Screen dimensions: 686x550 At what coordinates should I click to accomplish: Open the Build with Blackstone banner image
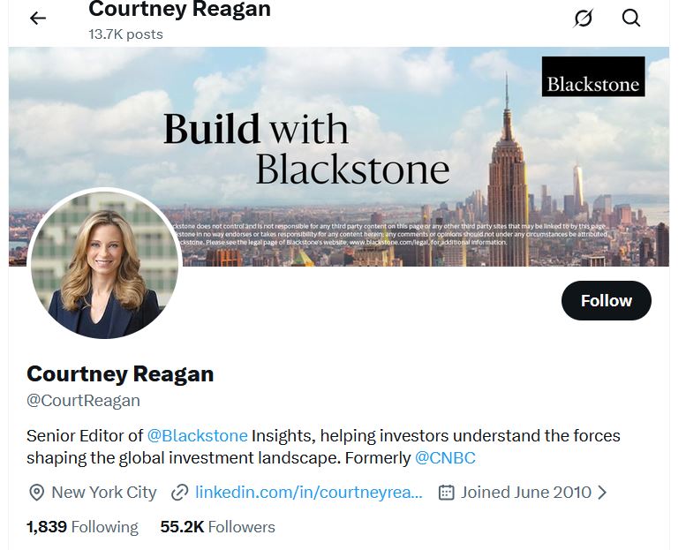point(339,156)
